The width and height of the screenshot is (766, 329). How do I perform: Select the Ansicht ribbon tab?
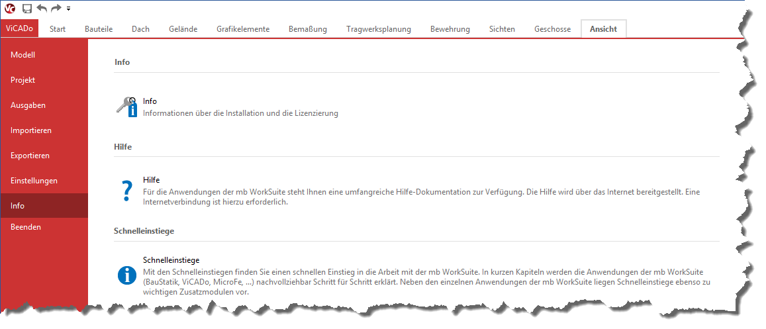(603, 29)
